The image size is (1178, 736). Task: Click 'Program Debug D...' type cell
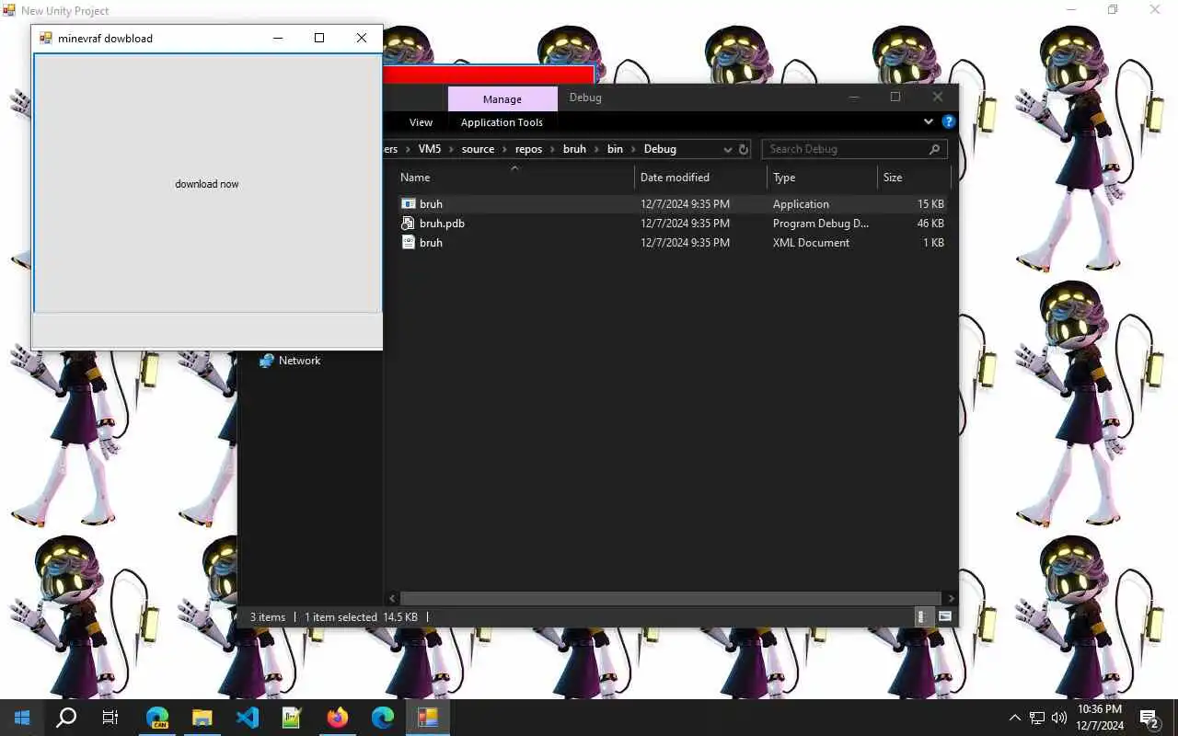820,224
